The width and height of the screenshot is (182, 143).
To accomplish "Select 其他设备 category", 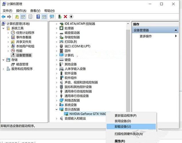I will click(x=71, y=64).
